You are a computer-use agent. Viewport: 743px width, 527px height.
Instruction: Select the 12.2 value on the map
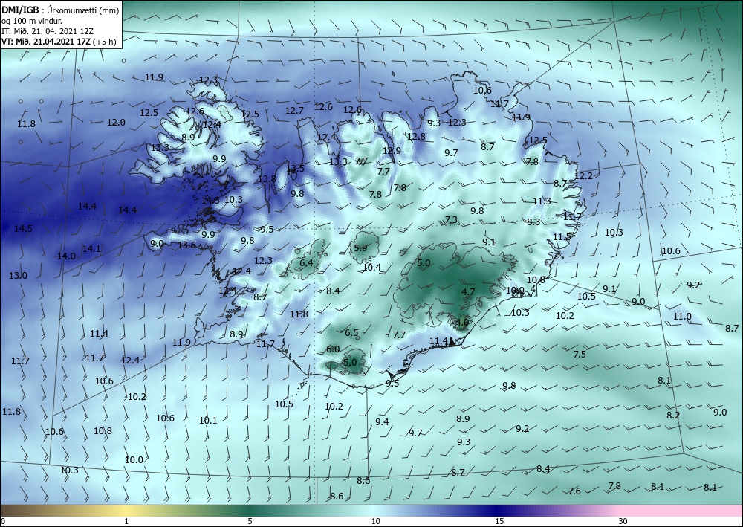pyautogui.click(x=583, y=176)
